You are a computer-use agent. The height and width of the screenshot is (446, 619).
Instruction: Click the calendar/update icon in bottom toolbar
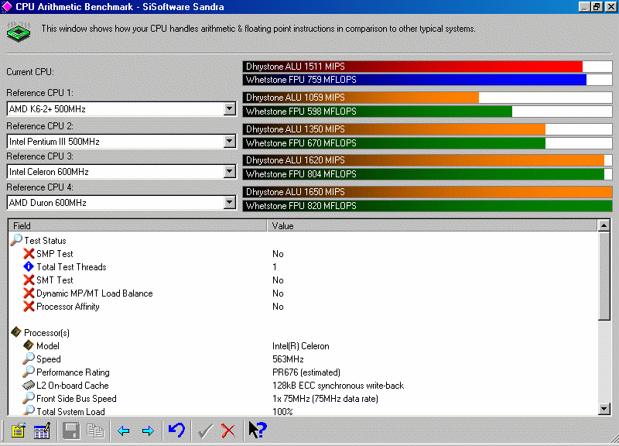click(x=42, y=431)
